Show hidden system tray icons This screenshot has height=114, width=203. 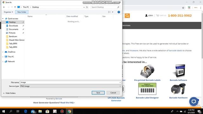click(x=177, y=111)
